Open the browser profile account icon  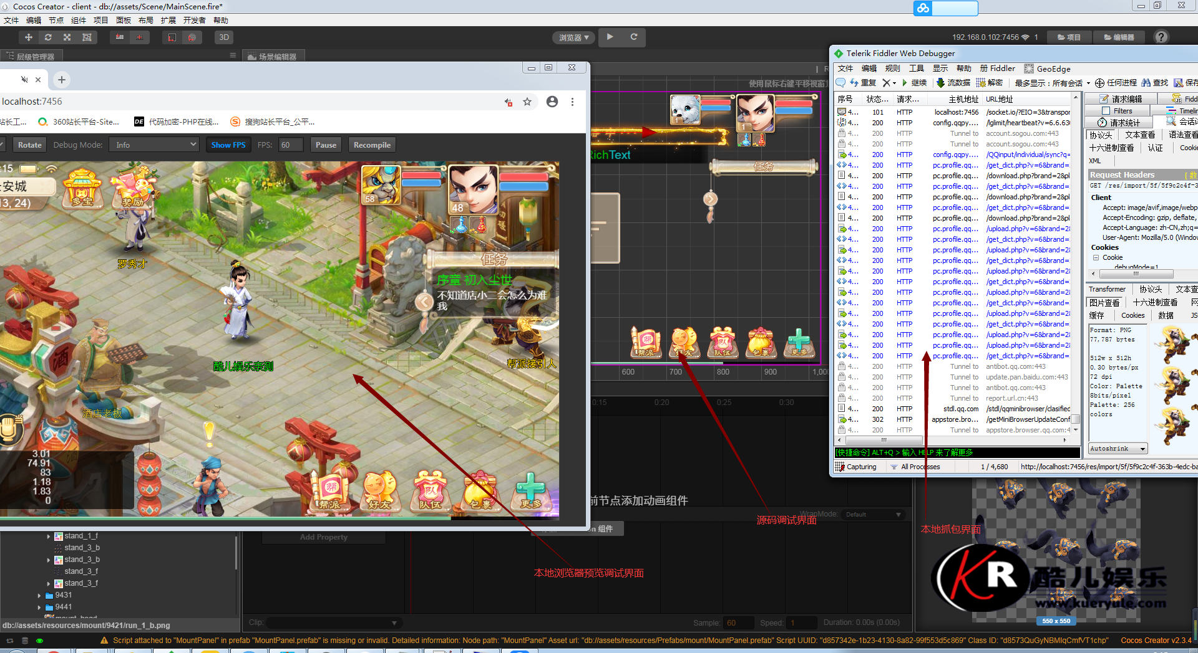pyautogui.click(x=552, y=102)
